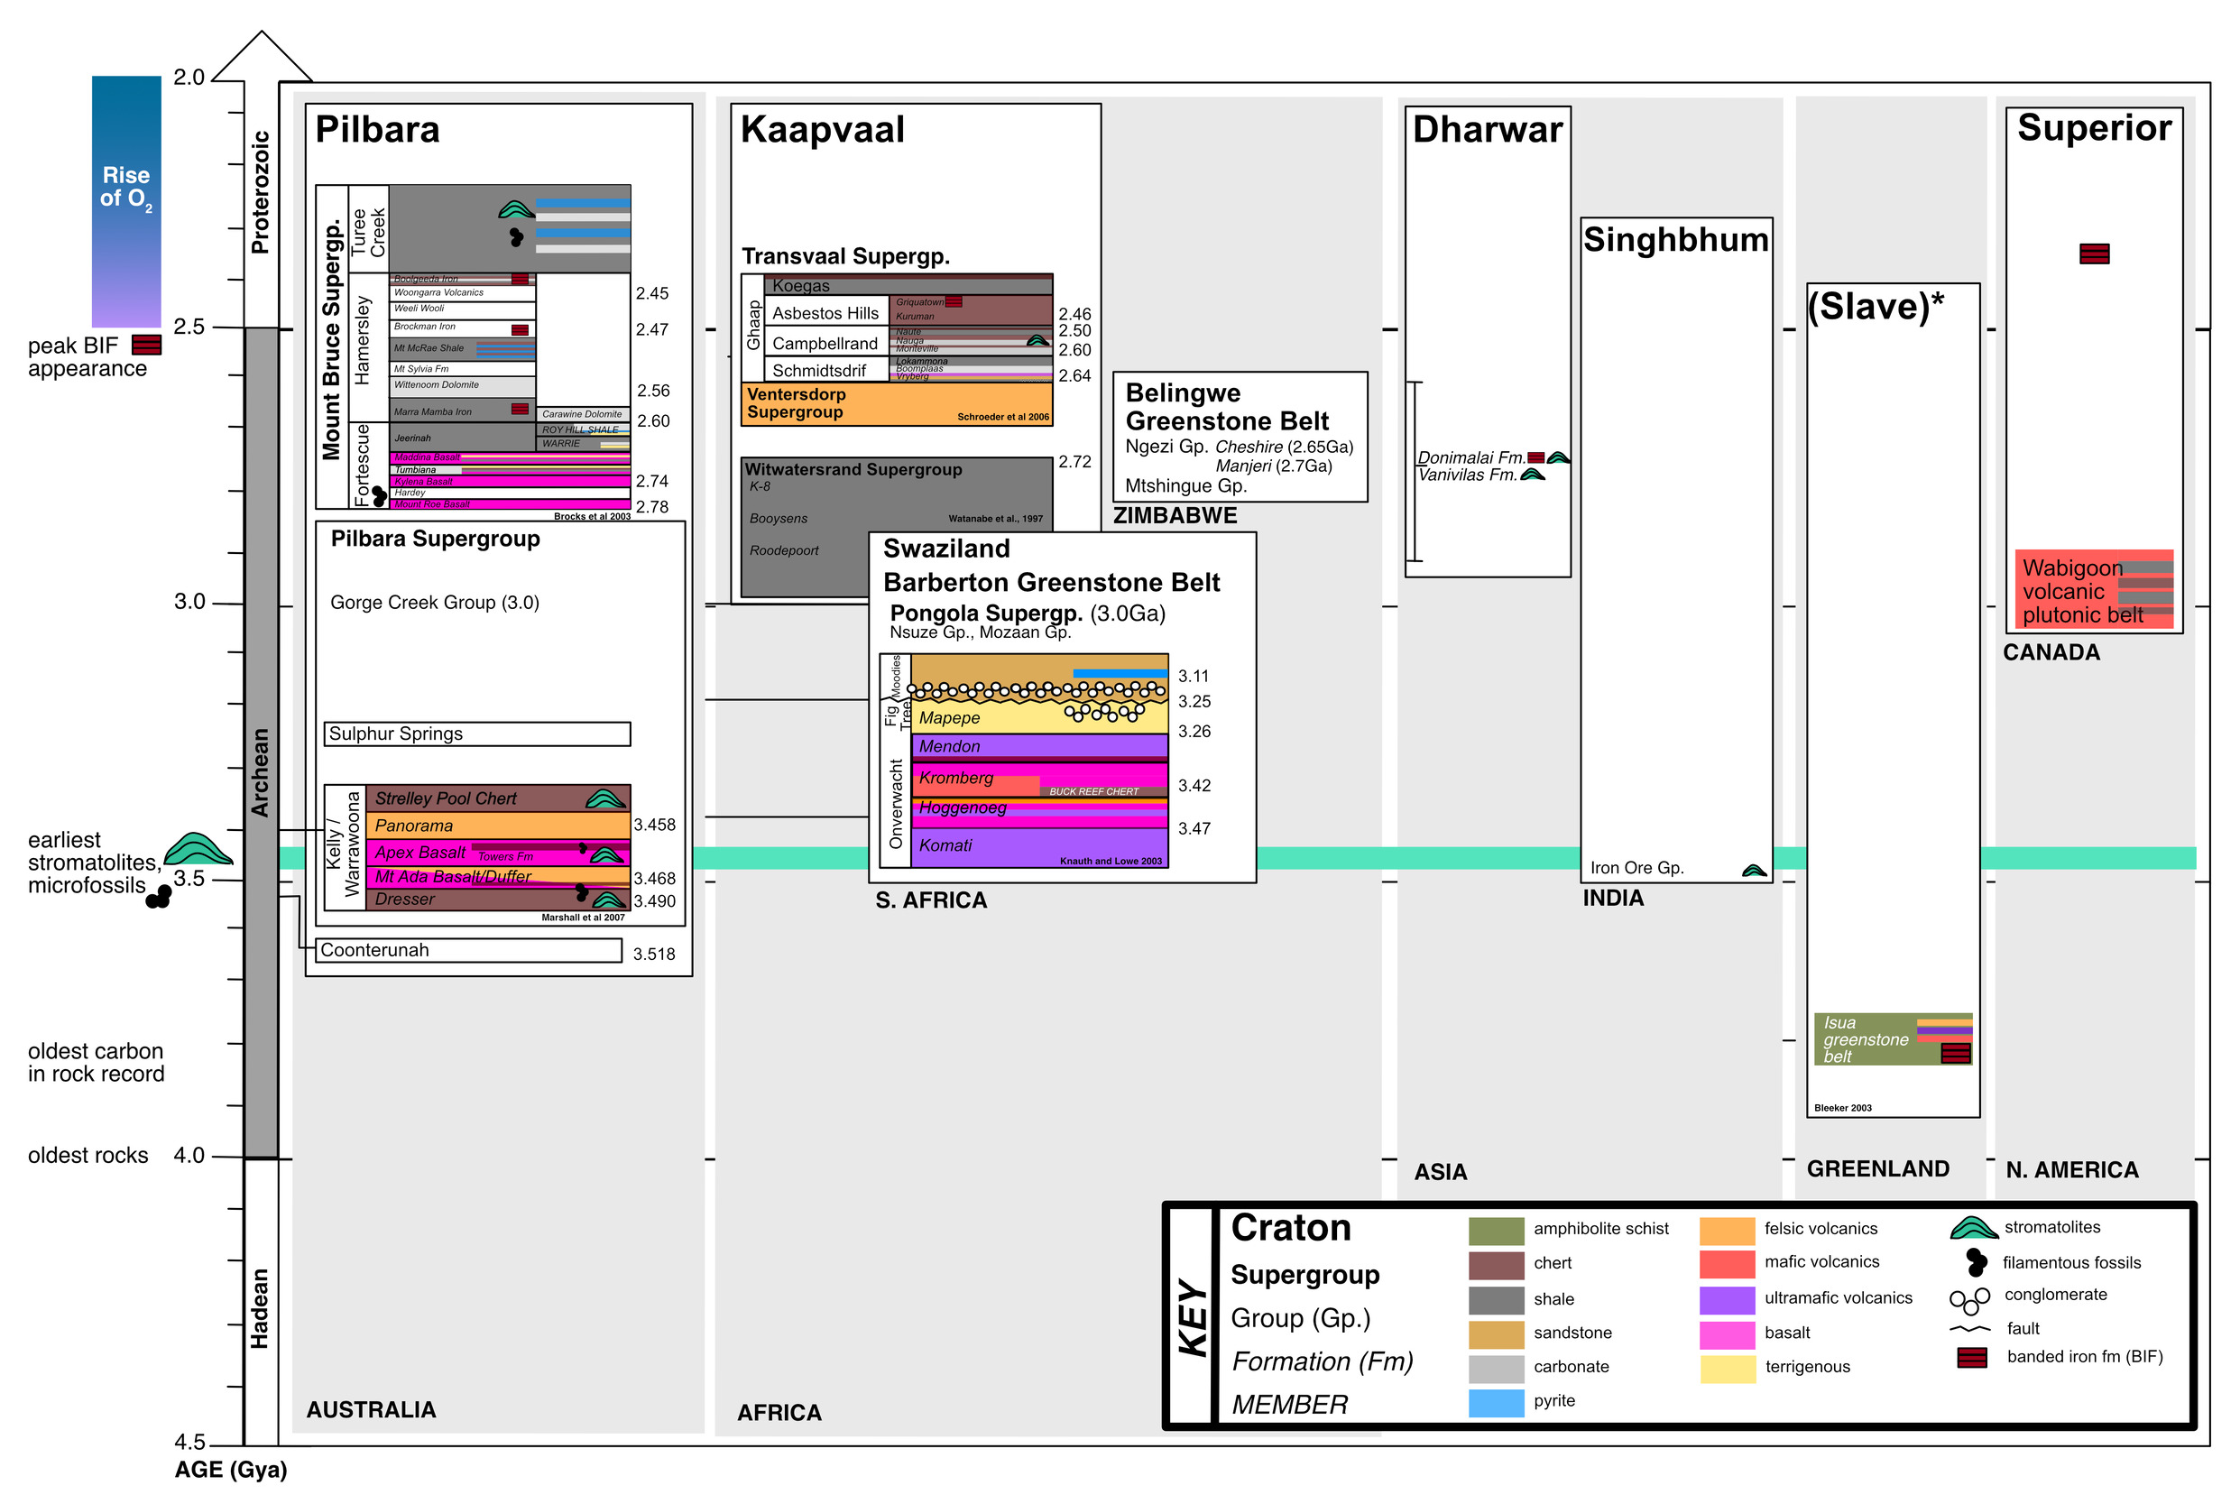Click the stromatolite icon beside Iron Ore Gp.
Viewport: 2240px width, 1504px height.
click(x=1754, y=870)
